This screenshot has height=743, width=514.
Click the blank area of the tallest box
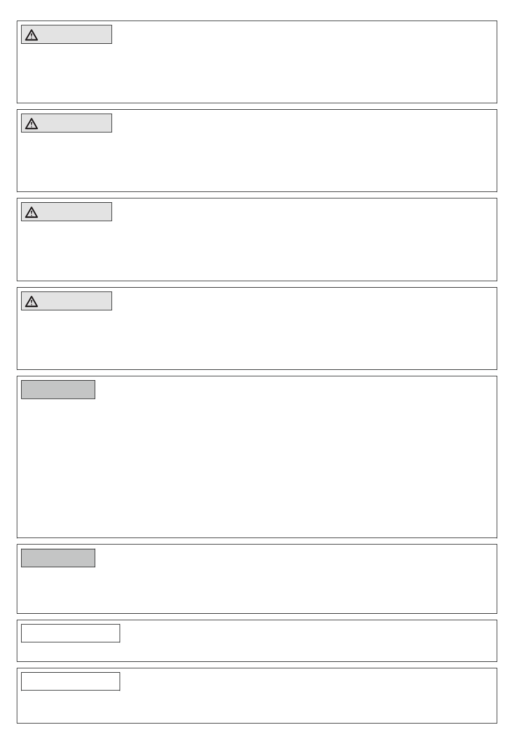257,468
